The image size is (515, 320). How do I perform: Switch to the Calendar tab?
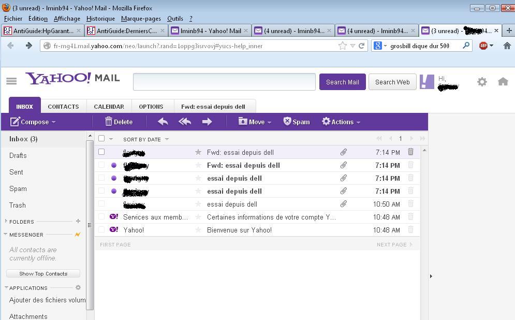click(109, 107)
